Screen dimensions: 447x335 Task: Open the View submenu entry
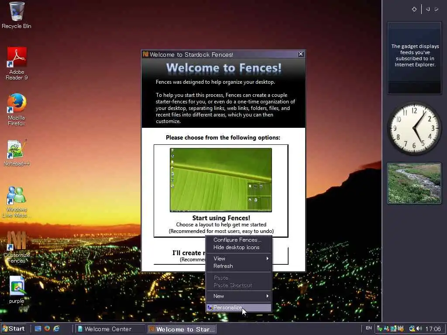tap(239, 259)
